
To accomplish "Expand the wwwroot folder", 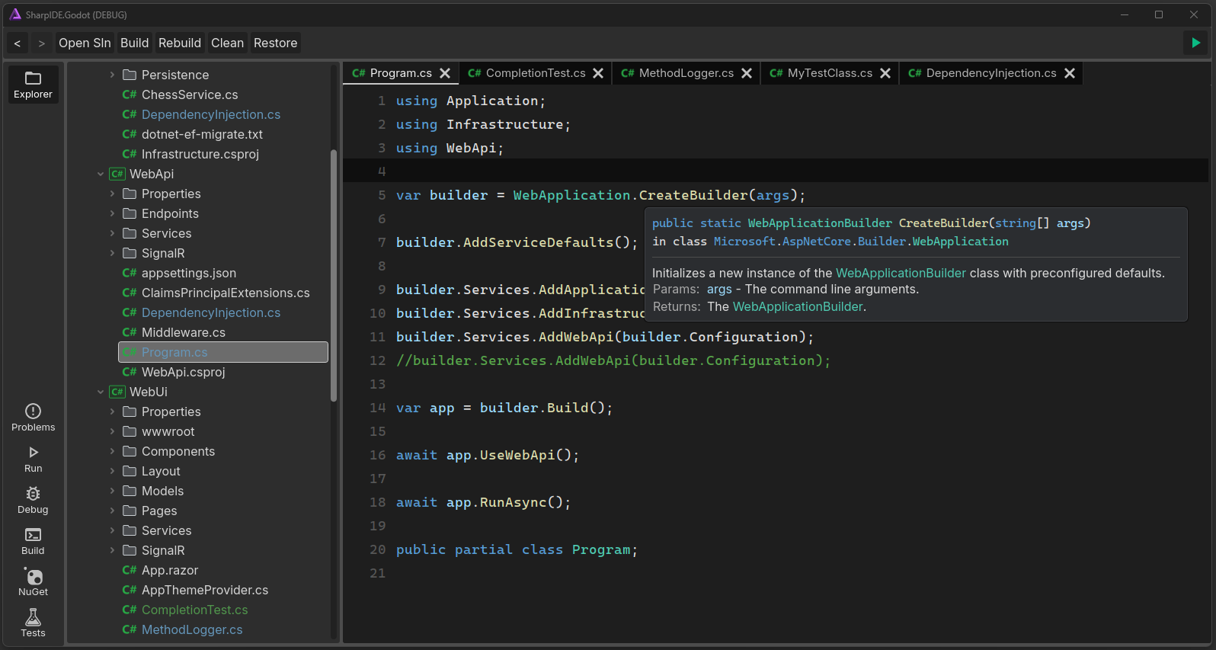I will [112, 431].
